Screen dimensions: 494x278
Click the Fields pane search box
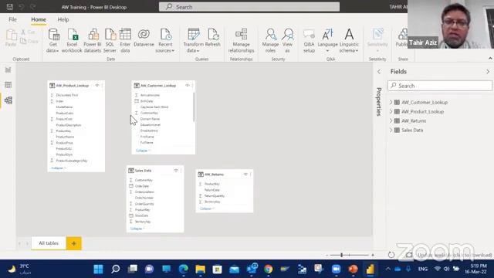point(440,86)
